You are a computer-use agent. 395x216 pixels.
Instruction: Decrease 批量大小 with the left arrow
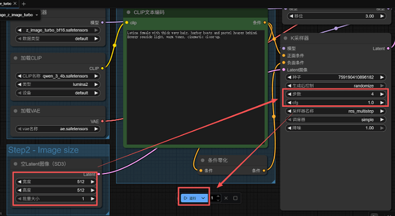click(x=19, y=199)
